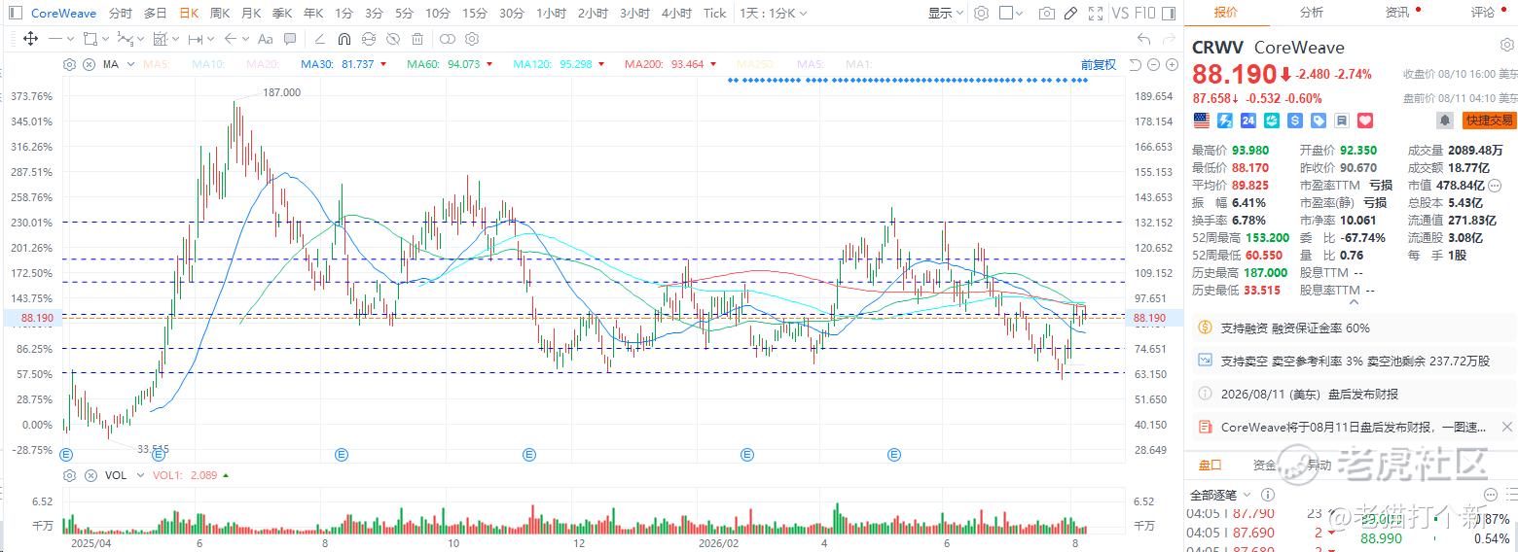This screenshot has width=1518, height=552.
Task: Click the 快捷交易 quick trade button
Action: point(1489,121)
